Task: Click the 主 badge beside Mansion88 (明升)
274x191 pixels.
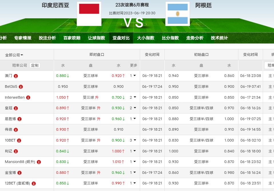Action: click(x=39, y=162)
